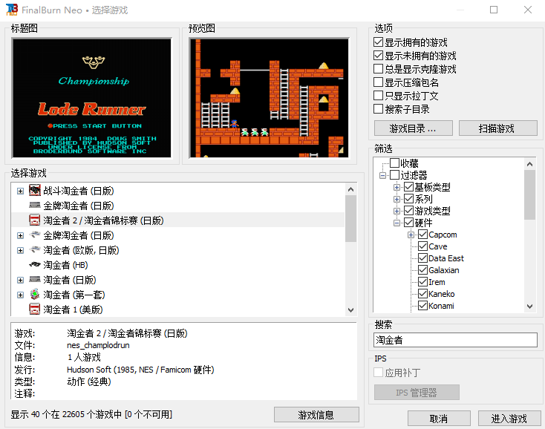Uncheck the 基板类型 filter checkbox
This screenshot has width=545, height=429.
click(x=408, y=187)
